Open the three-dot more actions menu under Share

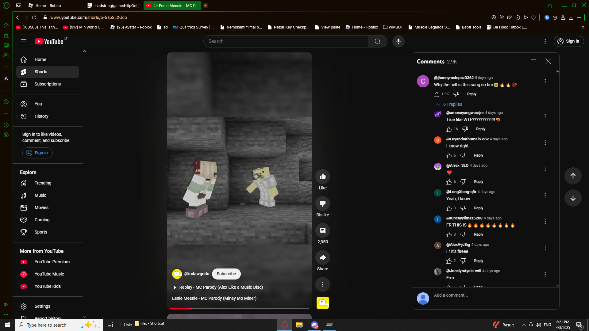point(322,284)
